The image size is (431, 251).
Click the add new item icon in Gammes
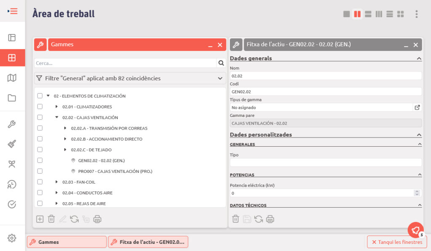(40, 219)
